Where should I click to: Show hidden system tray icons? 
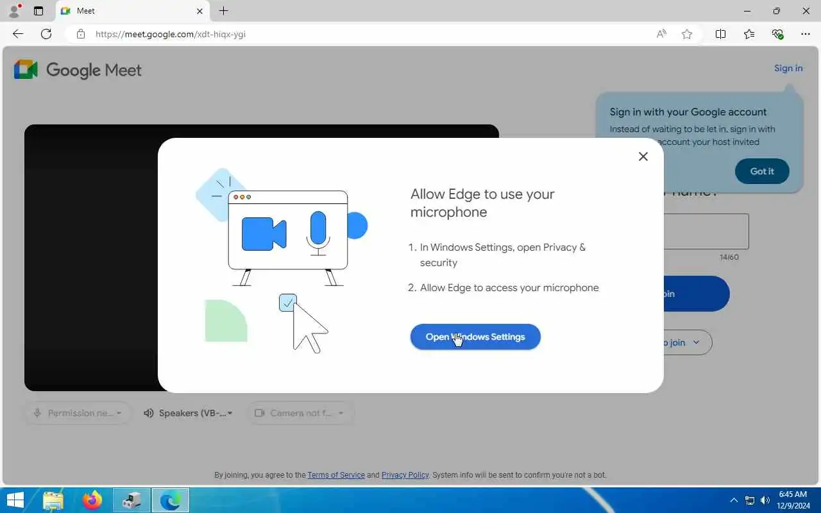[x=734, y=500]
